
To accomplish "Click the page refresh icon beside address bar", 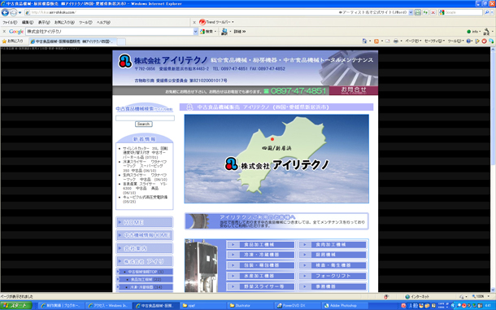I will pyautogui.click(x=425, y=12).
